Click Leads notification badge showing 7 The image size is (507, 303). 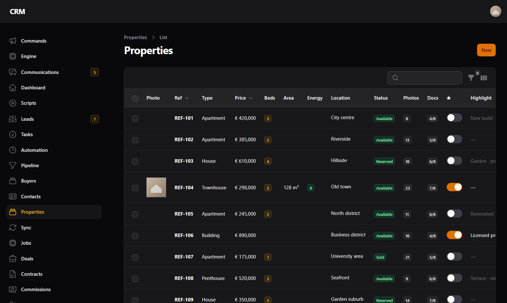point(94,119)
